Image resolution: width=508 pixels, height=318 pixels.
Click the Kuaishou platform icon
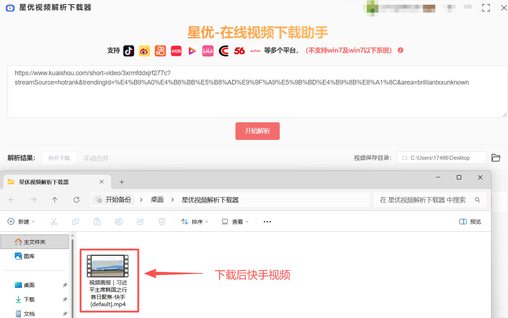pos(160,51)
